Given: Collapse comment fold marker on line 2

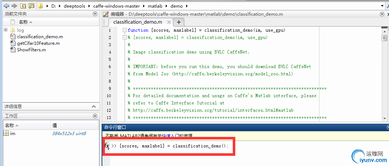Looking at the screenshot, I should point(125,37).
